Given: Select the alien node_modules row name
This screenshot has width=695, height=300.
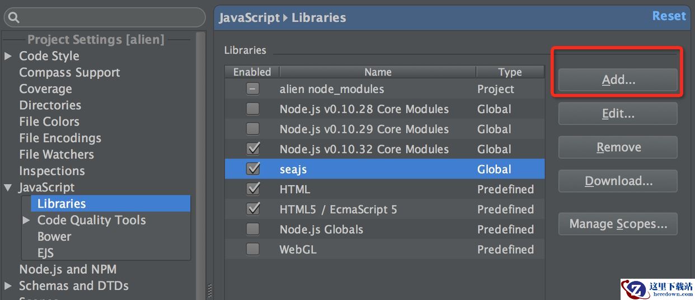Looking at the screenshot, I should [332, 89].
